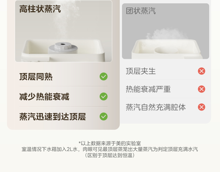Screen dimensions: 220x172
Task: Open the 高柱状蒸汽 product image
Action: point(63,31)
